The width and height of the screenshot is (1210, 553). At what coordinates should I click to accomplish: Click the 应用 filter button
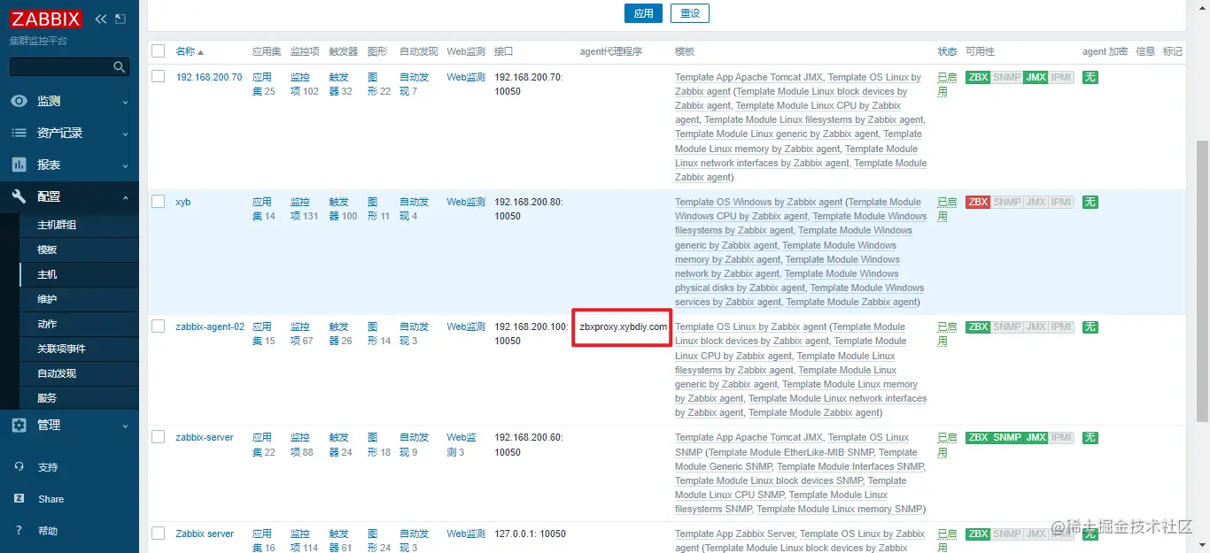[644, 13]
